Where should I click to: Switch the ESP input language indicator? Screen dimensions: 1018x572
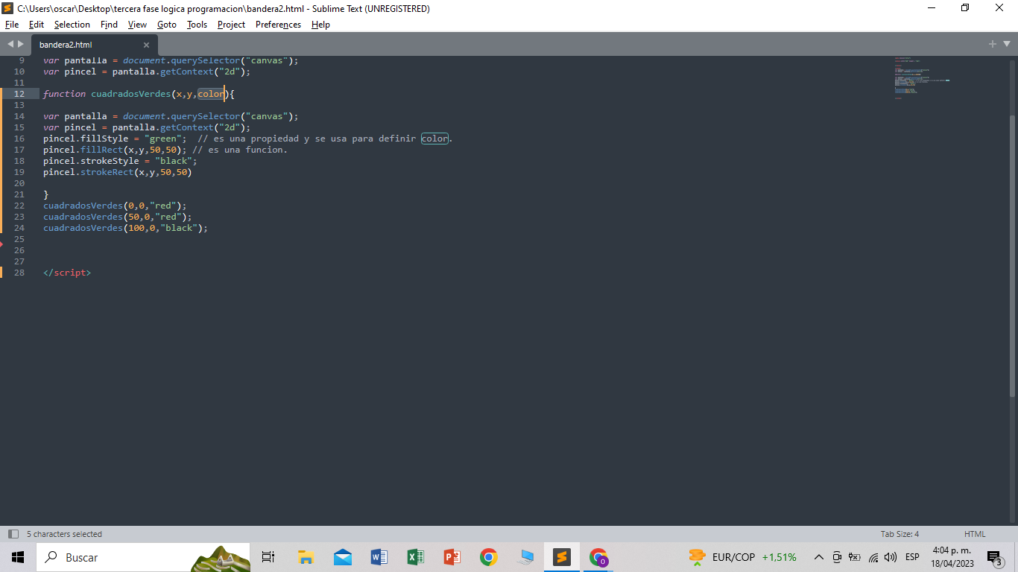[912, 557]
